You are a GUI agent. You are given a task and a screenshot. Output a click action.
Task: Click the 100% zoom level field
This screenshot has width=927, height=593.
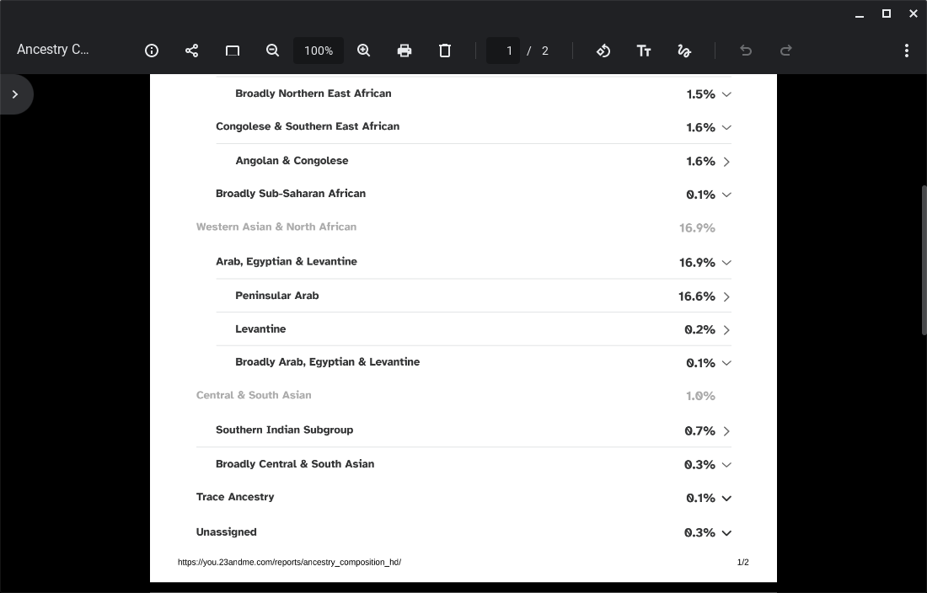[x=319, y=51]
